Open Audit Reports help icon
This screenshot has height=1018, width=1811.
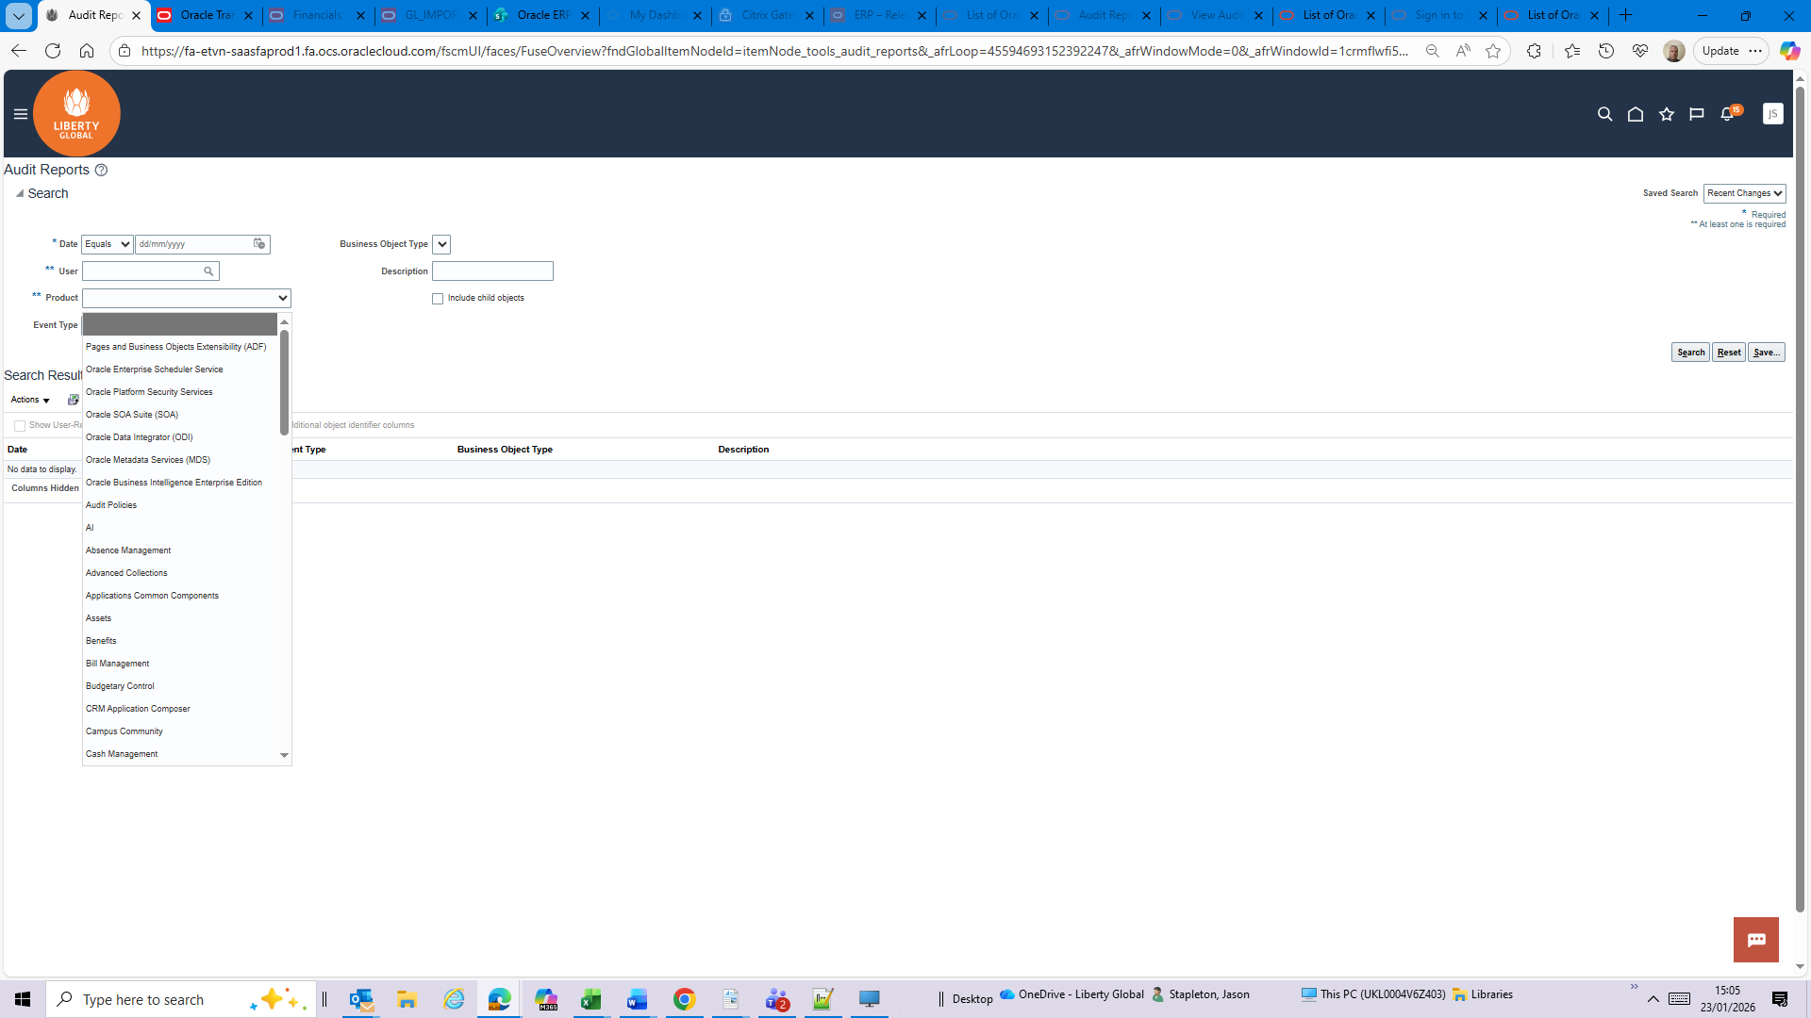point(101,171)
